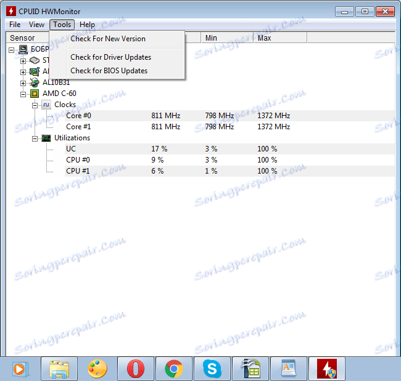This screenshot has height=381, width=401.
Task: Click the HWMonitor lightning logo in title bar
Action: pos(10,11)
